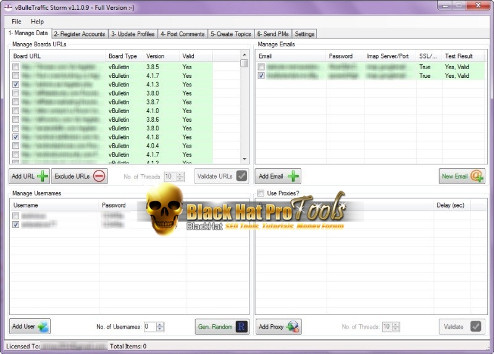
Task: Switch to 3- Update Profiles tab
Action: pyautogui.click(x=133, y=34)
